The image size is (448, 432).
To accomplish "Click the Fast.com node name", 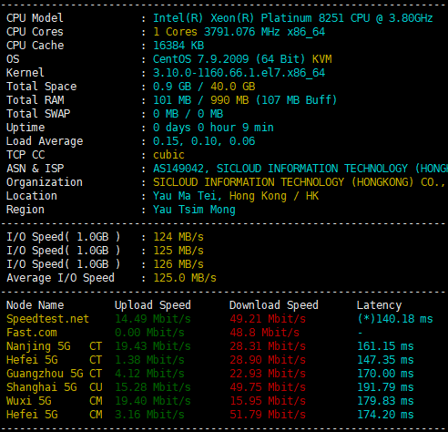I will (x=32, y=333).
